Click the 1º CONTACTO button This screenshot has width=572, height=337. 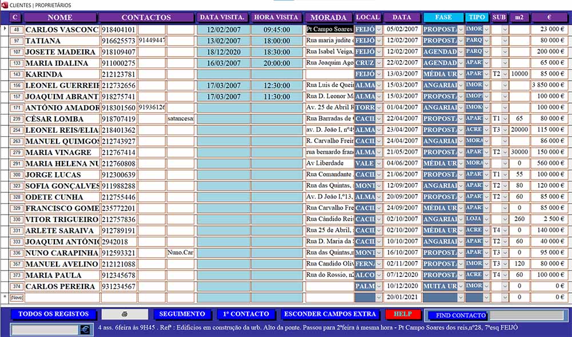tap(246, 314)
